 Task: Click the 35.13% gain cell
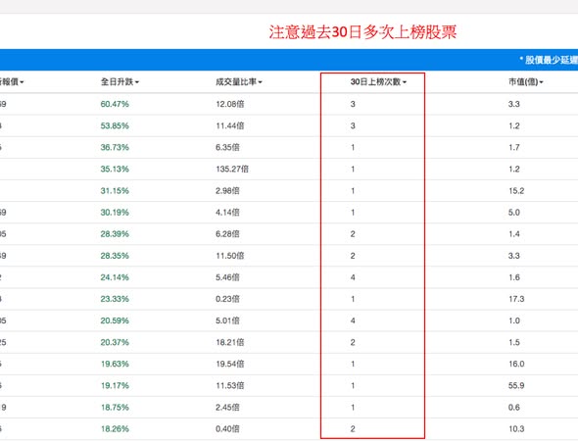point(115,169)
